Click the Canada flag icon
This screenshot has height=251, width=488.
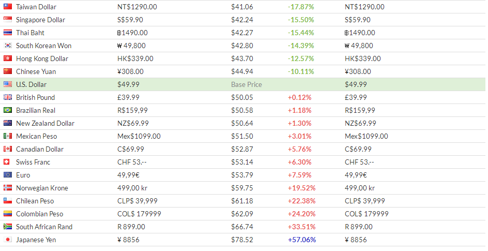pos(8,149)
